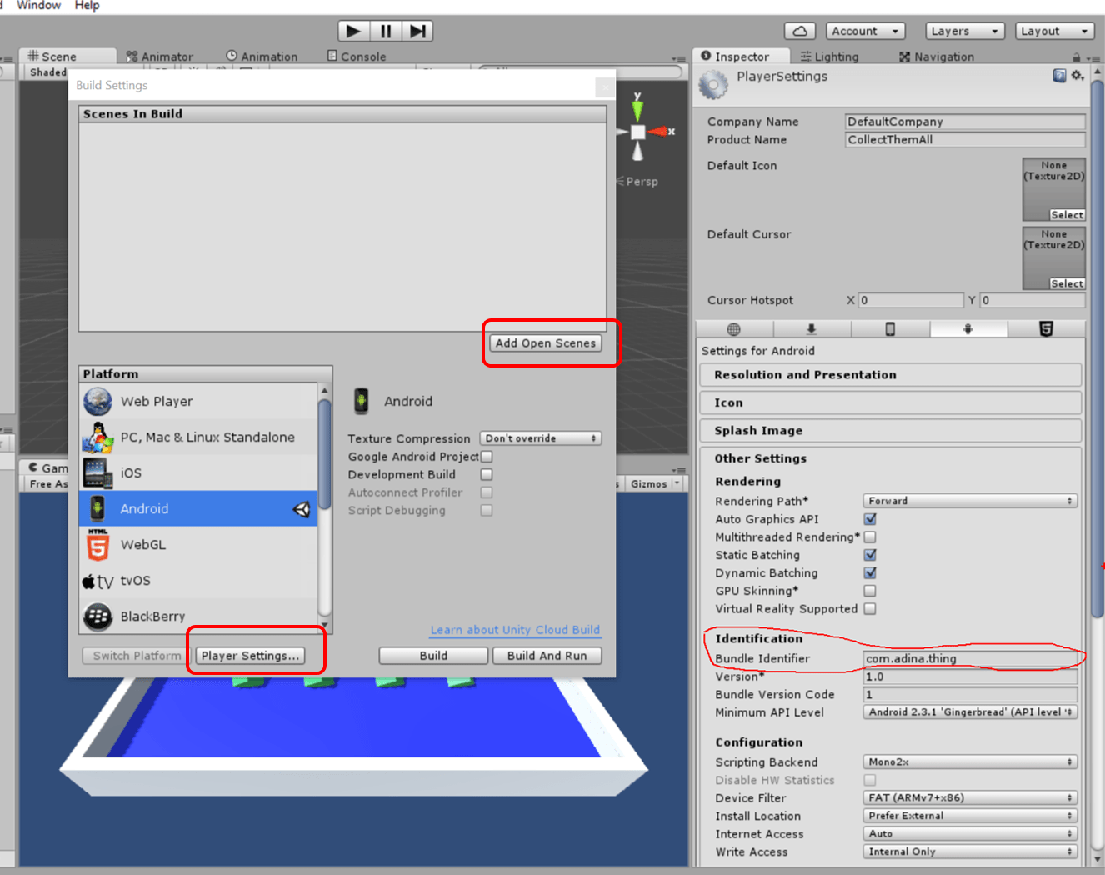Toggle Multithreaded Rendering checkbox
Image resolution: width=1105 pixels, height=875 pixels.
point(870,537)
